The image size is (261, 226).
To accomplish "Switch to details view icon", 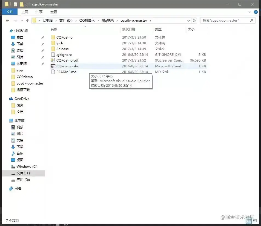I will pyautogui.click(x=249, y=221).
